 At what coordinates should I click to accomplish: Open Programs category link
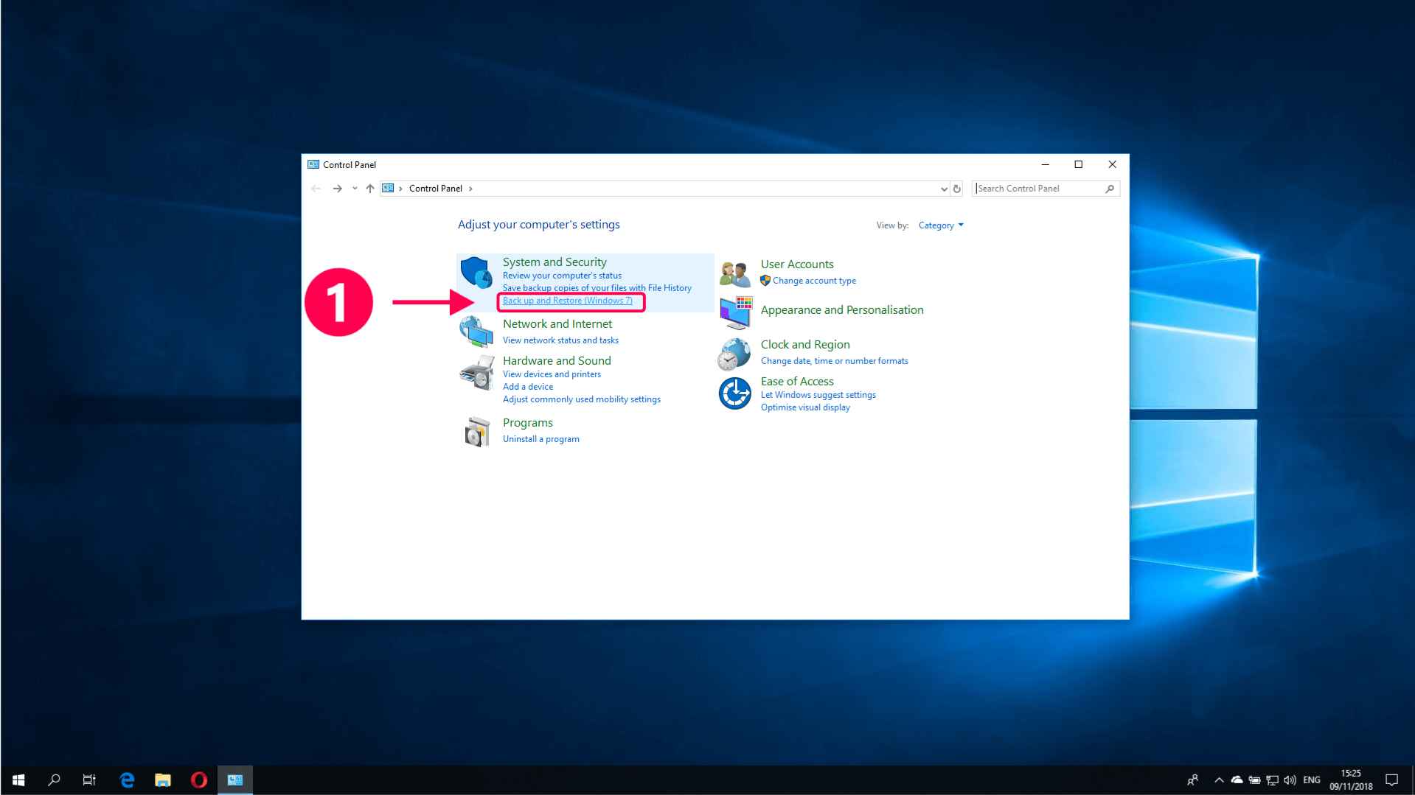[528, 423]
